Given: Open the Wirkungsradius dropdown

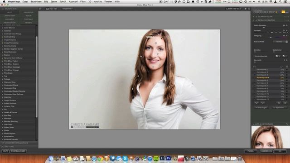Looking at the screenshot, I should [280, 42].
